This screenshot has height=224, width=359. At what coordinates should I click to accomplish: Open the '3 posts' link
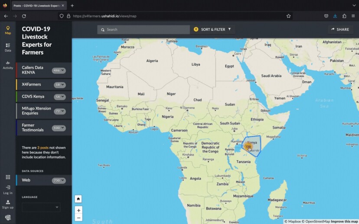[x=42, y=148]
